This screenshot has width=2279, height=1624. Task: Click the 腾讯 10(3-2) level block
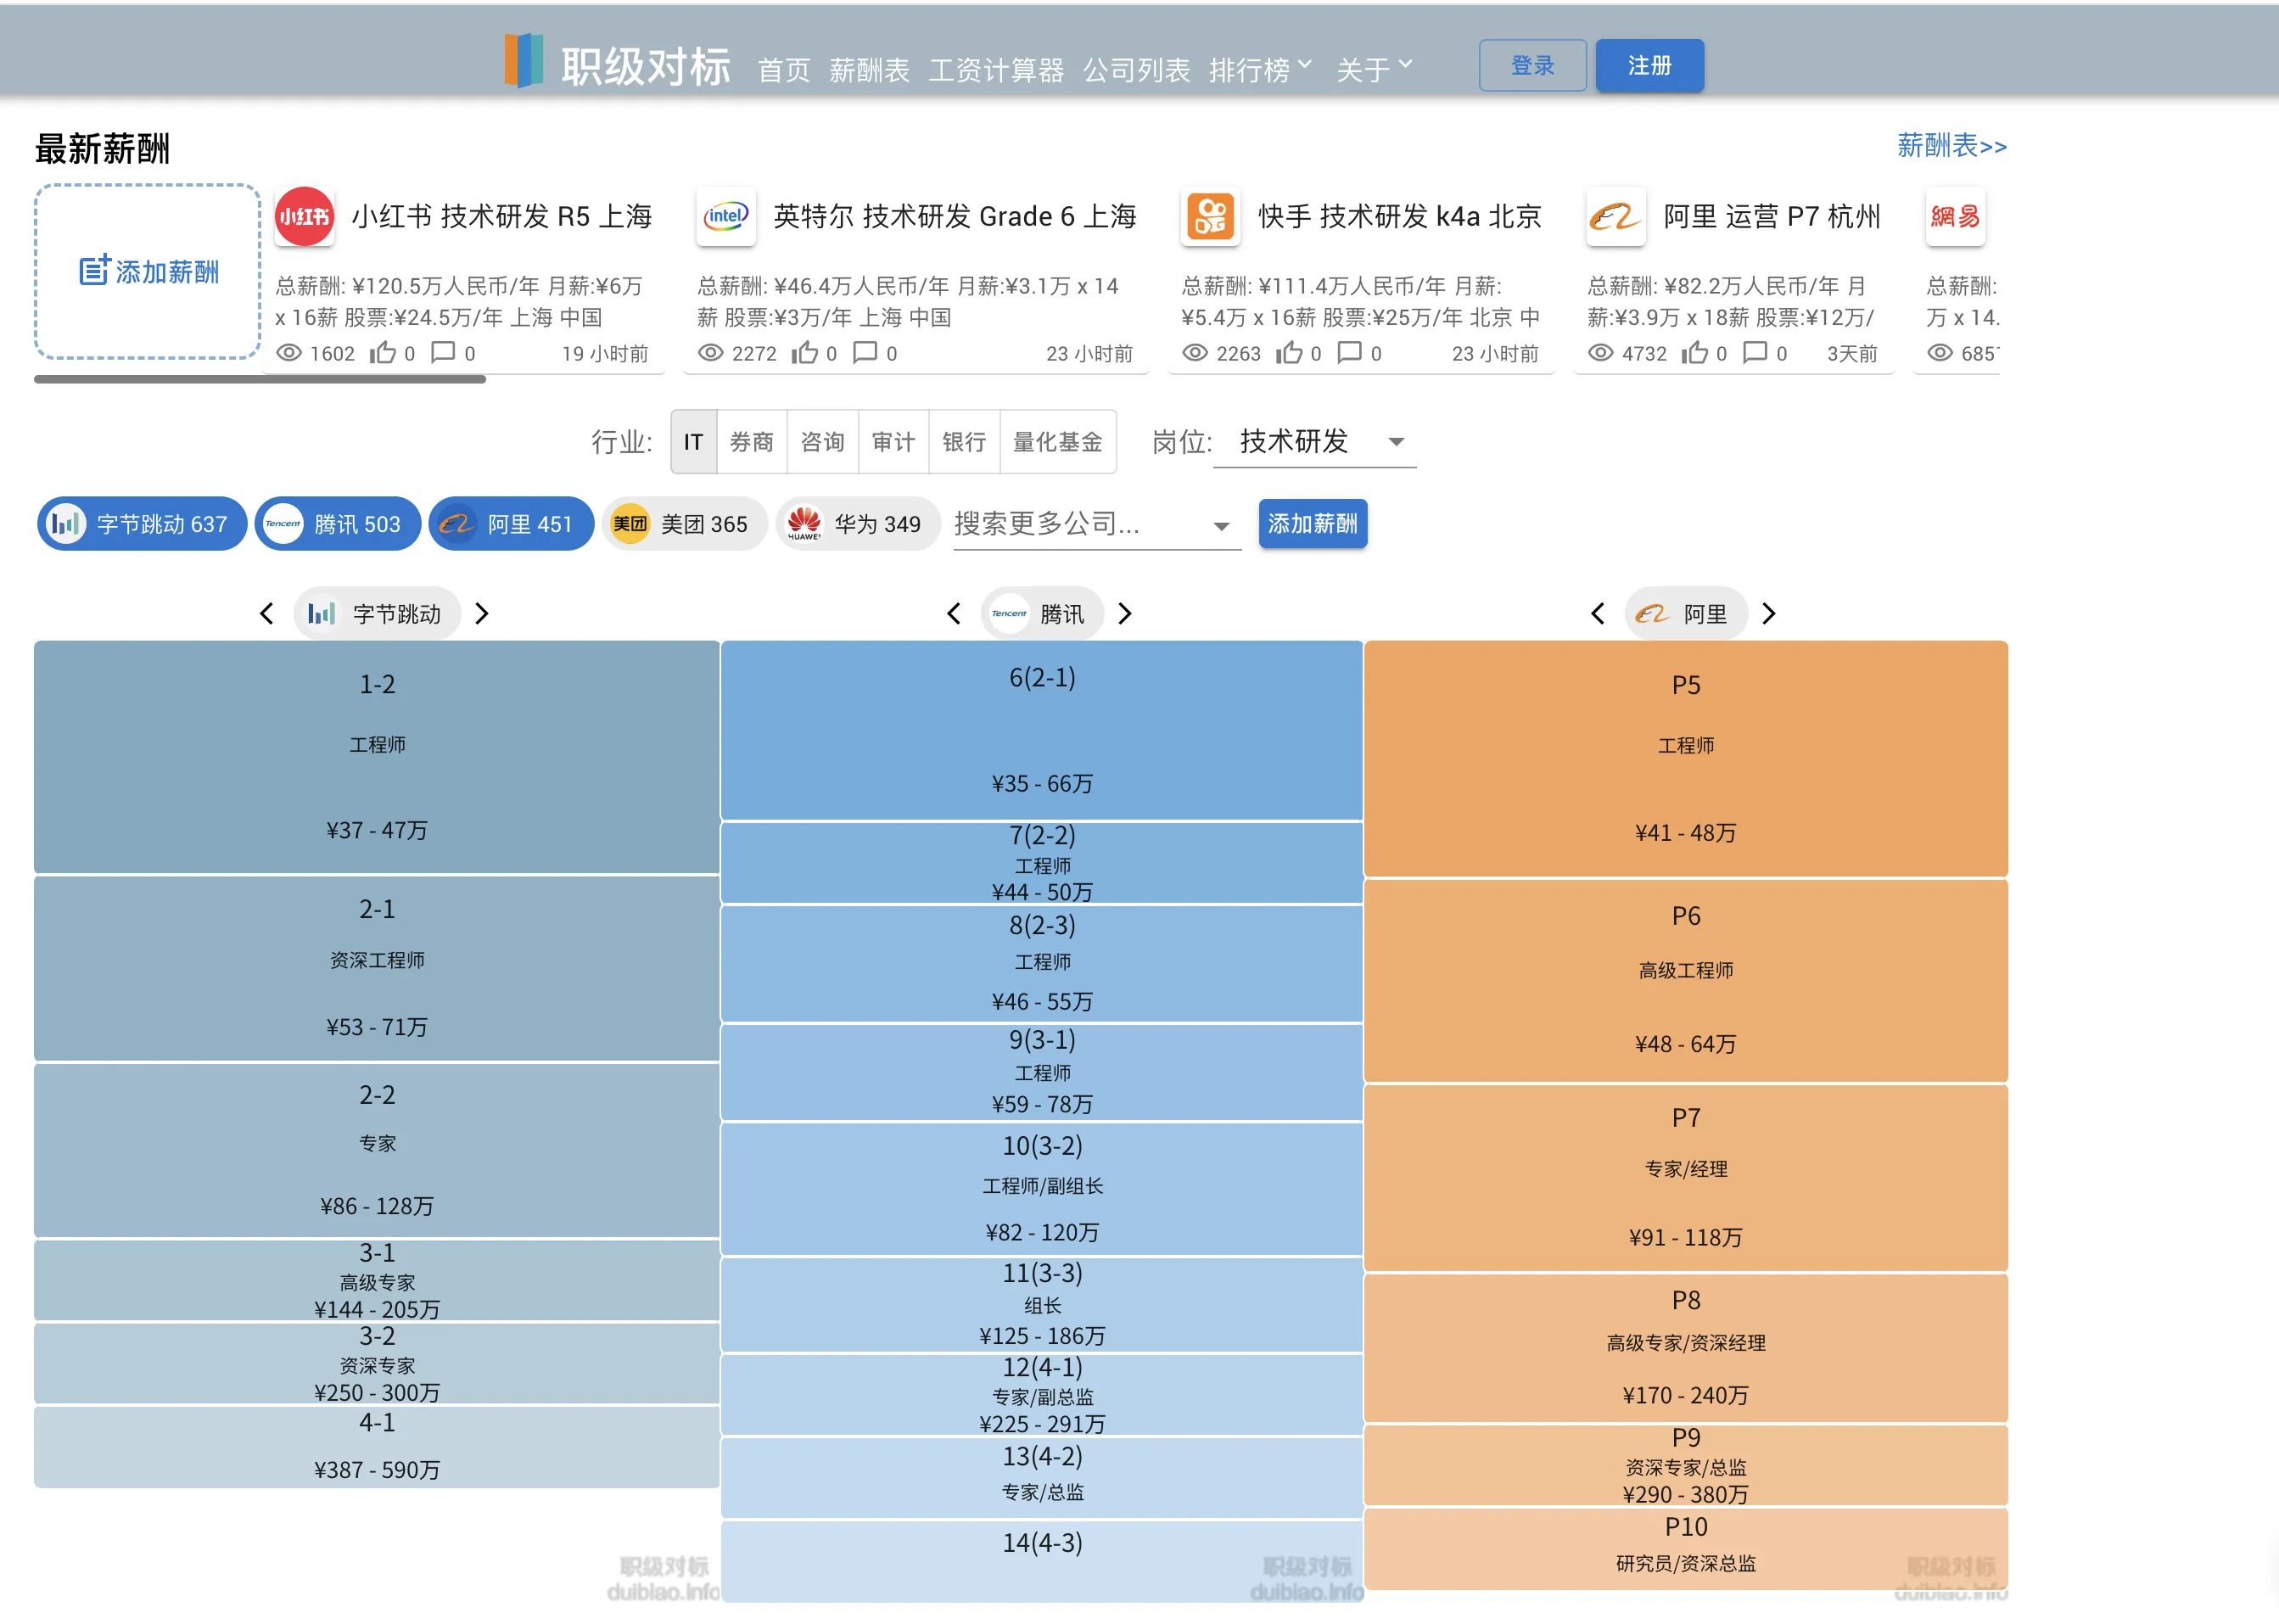pos(1042,1188)
